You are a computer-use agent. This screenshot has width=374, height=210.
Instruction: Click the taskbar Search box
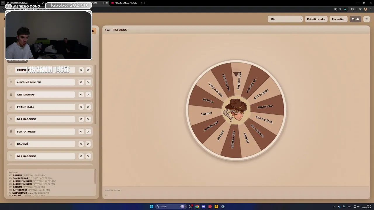(171, 206)
